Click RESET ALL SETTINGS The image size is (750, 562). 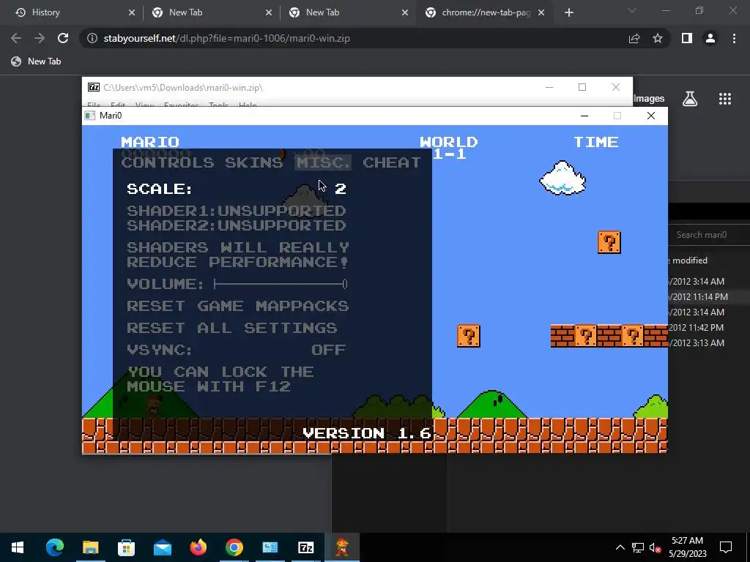[x=232, y=328]
